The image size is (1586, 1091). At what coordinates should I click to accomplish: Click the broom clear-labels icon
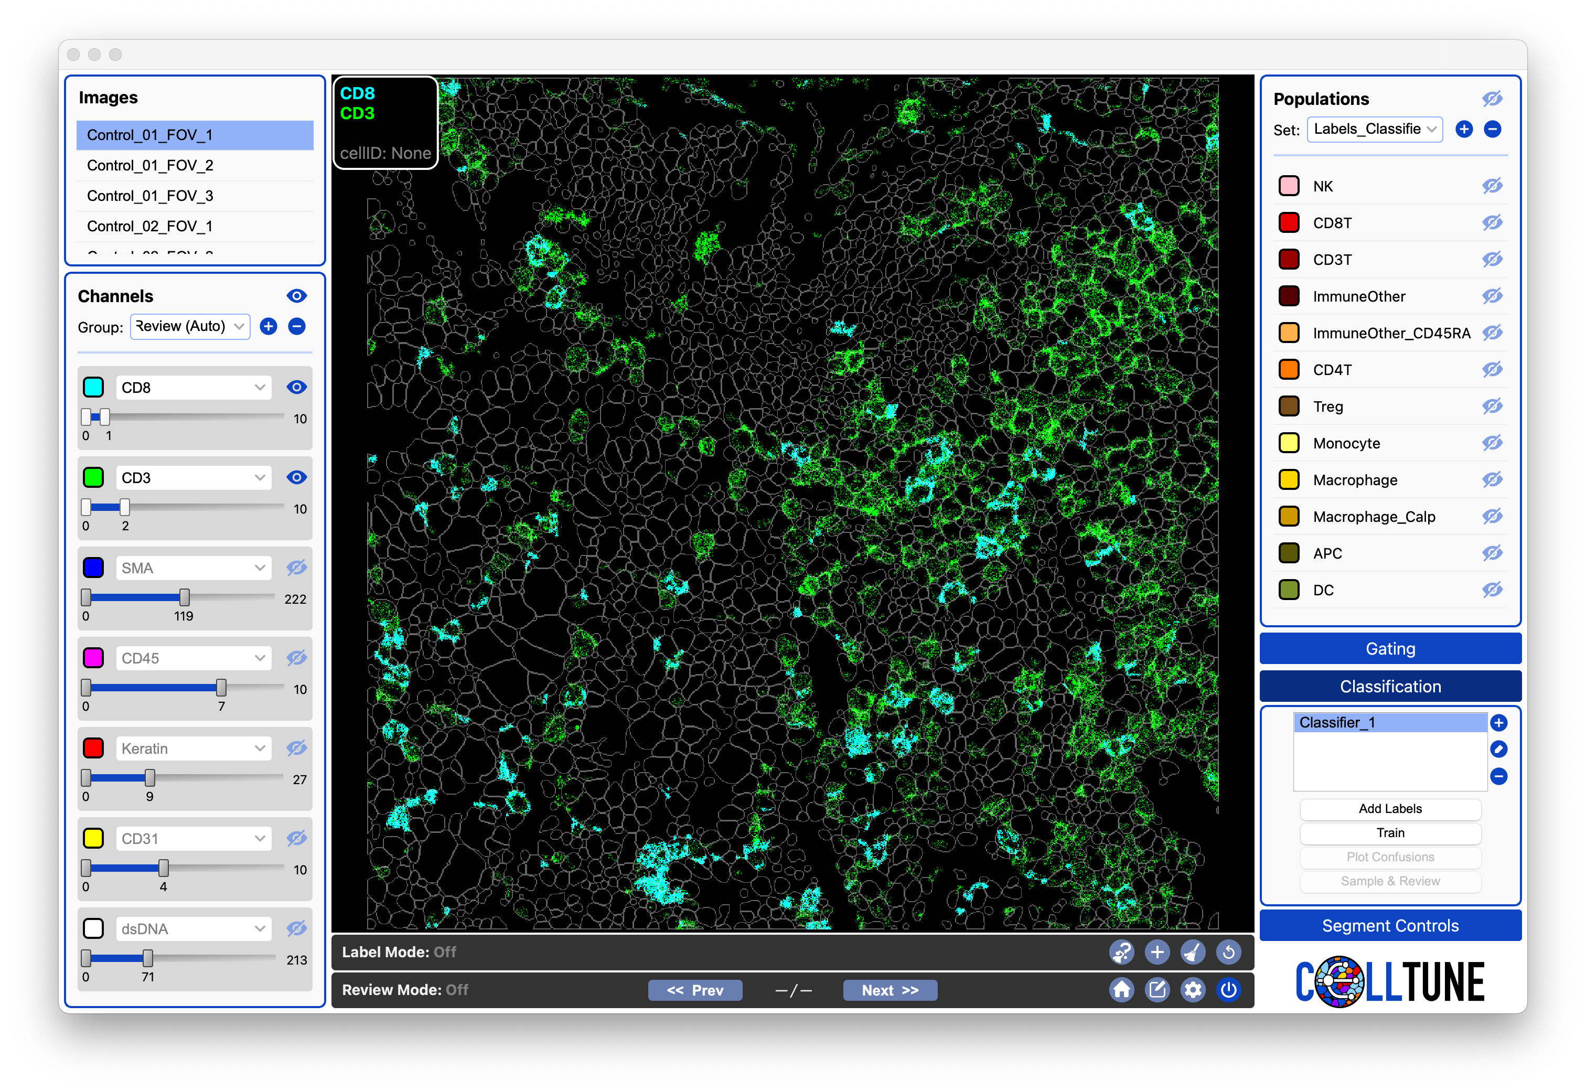click(x=1193, y=951)
